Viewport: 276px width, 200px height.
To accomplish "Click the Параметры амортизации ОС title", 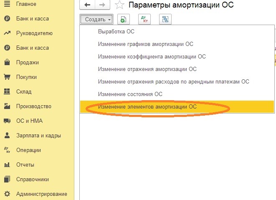I will pos(181,5).
